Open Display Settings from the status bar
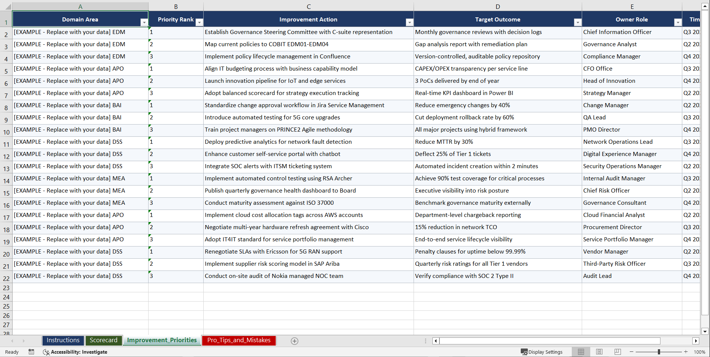The width and height of the screenshot is (710, 357). click(542, 352)
